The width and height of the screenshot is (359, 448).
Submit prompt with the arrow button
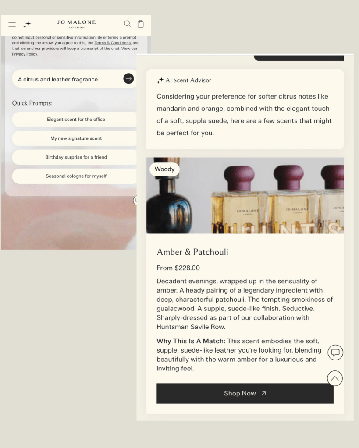coord(128,78)
